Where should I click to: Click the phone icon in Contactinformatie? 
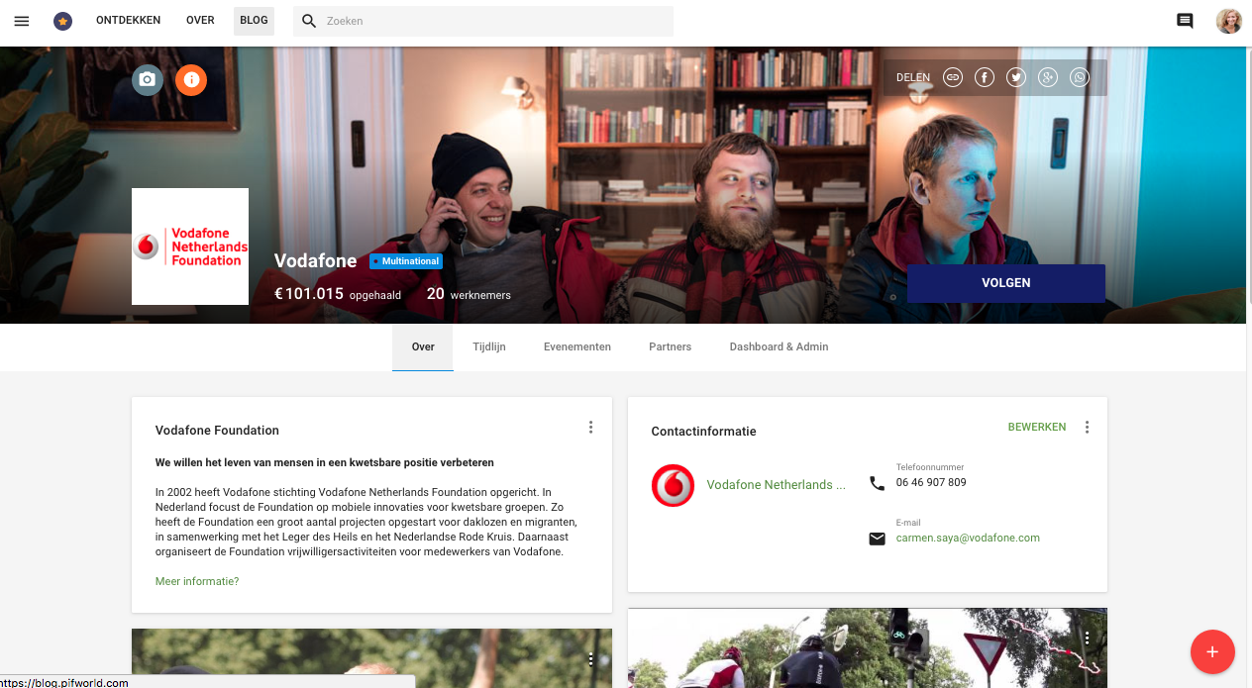coord(877,483)
